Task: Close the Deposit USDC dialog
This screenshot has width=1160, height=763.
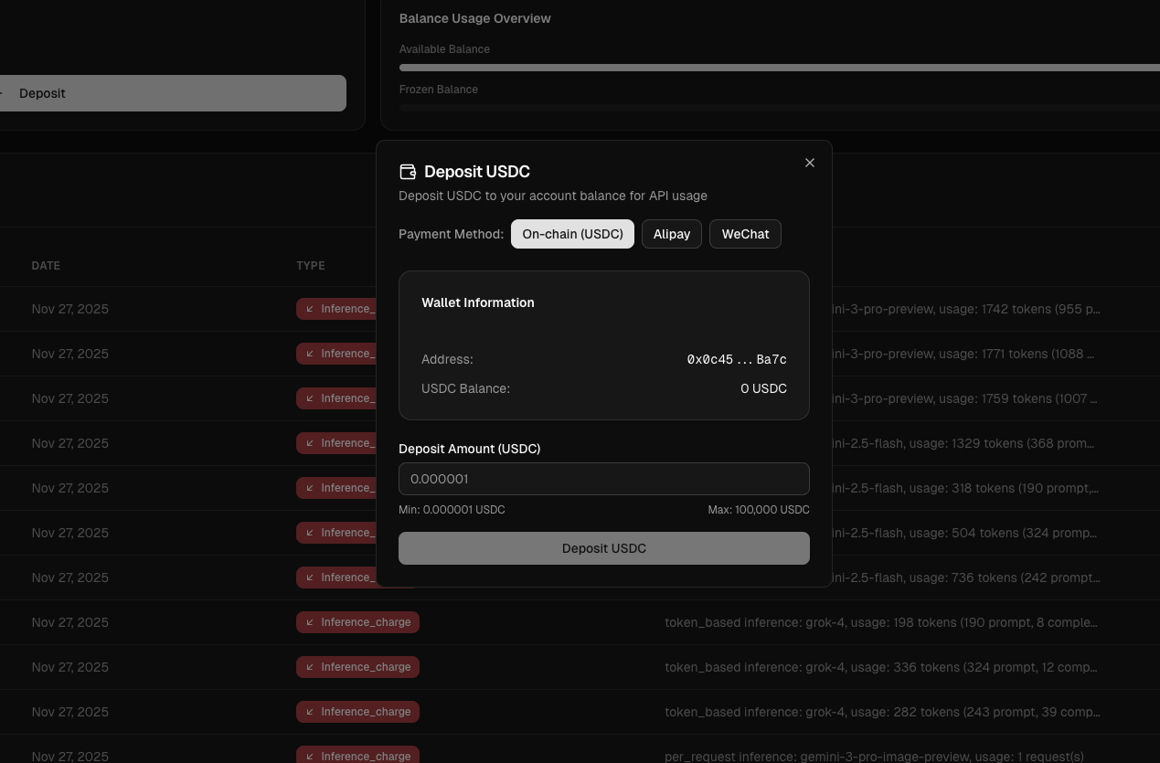Action: 809,163
